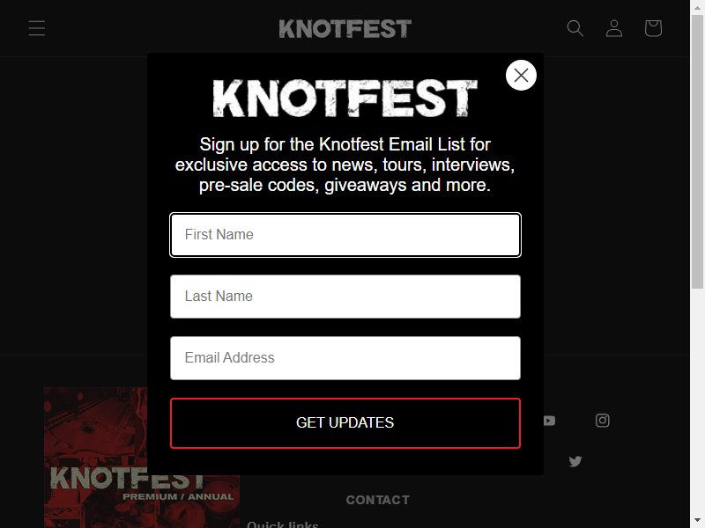The image size is (705, 528).
Task: Click the Knotfest popup logo image
Action: coord(345,99)
